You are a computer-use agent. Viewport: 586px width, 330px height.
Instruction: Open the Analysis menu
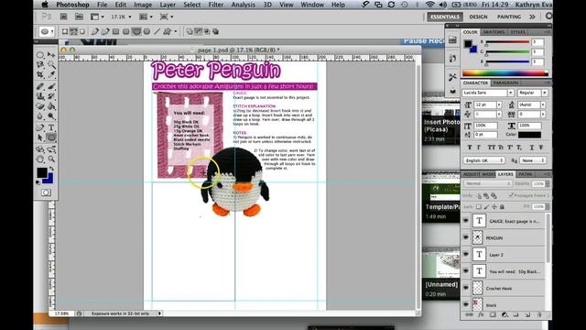click(243, 5)
